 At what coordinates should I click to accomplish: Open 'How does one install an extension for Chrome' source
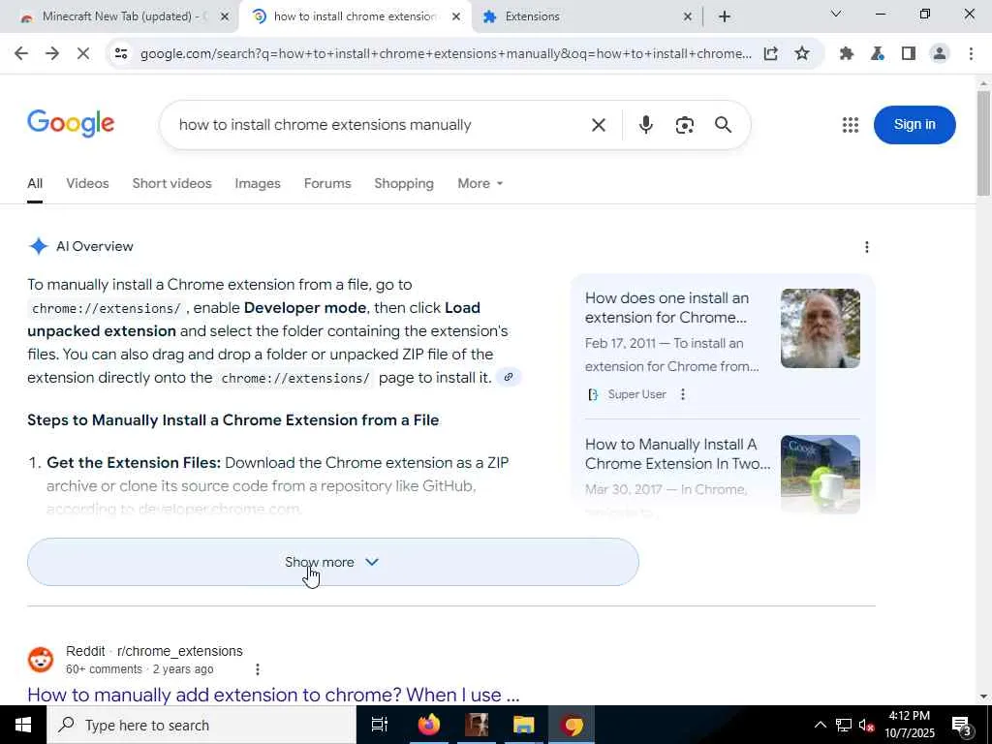(666, 307)
